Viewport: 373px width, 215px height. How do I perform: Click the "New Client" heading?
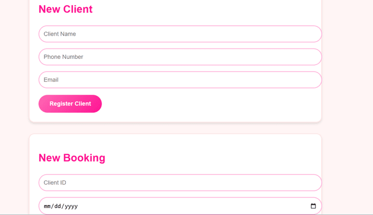65,9
